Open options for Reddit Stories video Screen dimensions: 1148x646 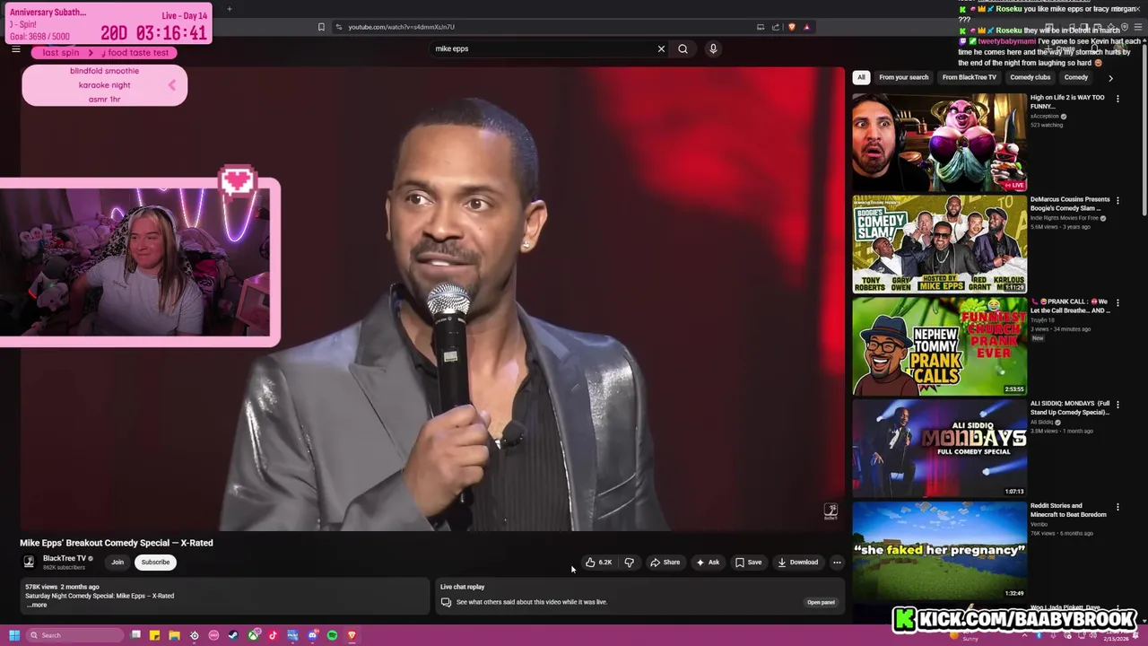1118,507
